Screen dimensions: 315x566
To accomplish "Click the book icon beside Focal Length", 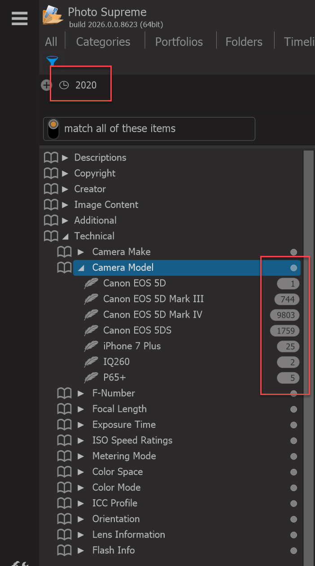I will click(65, 409).
